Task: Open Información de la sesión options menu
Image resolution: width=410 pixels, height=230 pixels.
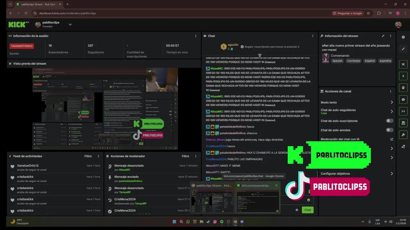Action: pyautogui.click(x=196, y=36)
